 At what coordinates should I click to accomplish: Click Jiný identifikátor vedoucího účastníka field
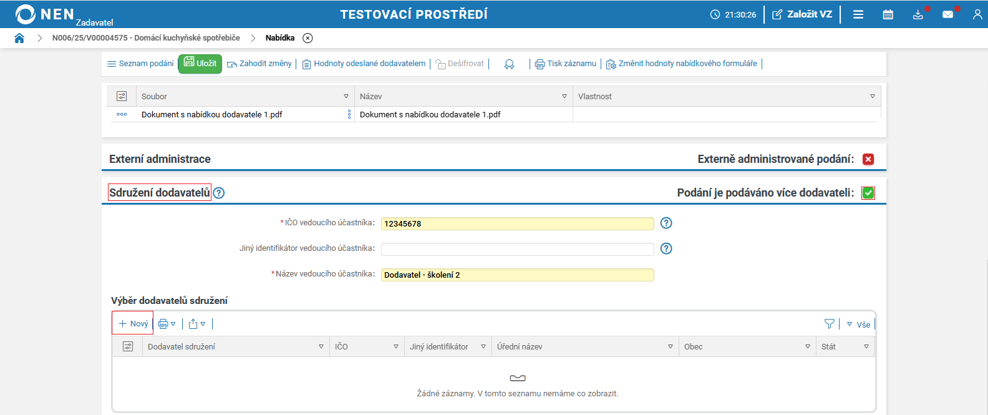517,249
